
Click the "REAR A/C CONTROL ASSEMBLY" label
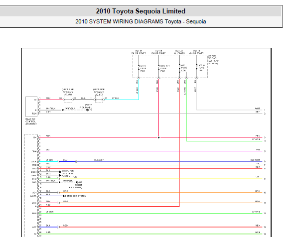coord(31,121)
